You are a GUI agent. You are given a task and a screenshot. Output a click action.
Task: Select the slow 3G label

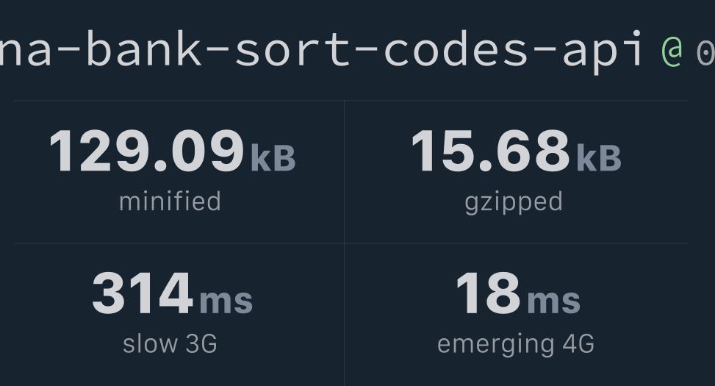[x=170, y=343]
